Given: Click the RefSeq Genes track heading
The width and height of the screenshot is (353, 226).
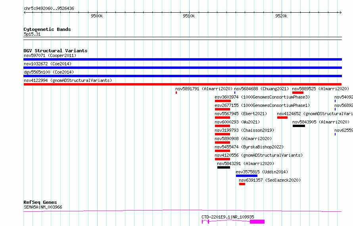Looking at the screenshot, I should 40,202.
